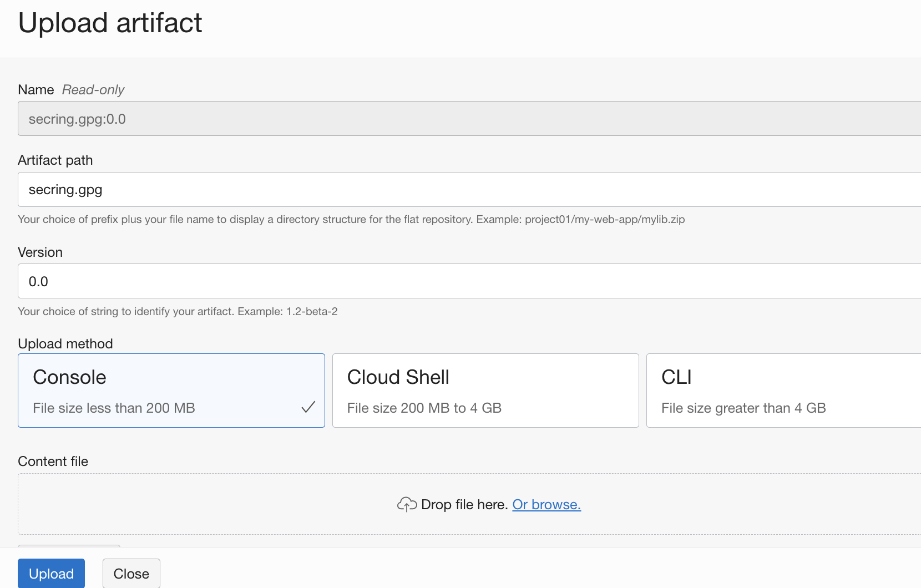Click the 'Drop file here.' text
The image size is (921, 588).
[x=464, y=504]
